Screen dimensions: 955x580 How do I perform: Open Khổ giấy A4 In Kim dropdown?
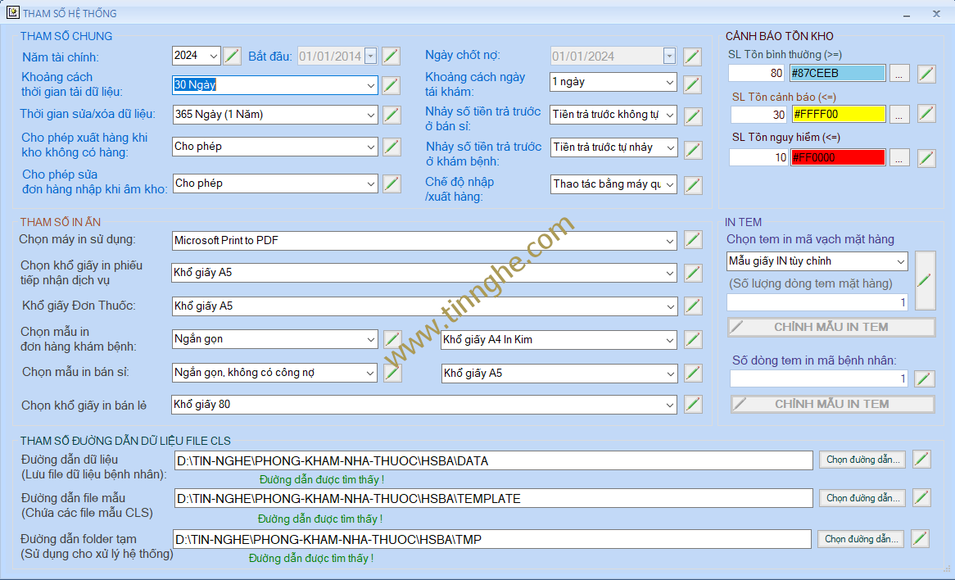point(670,340)
